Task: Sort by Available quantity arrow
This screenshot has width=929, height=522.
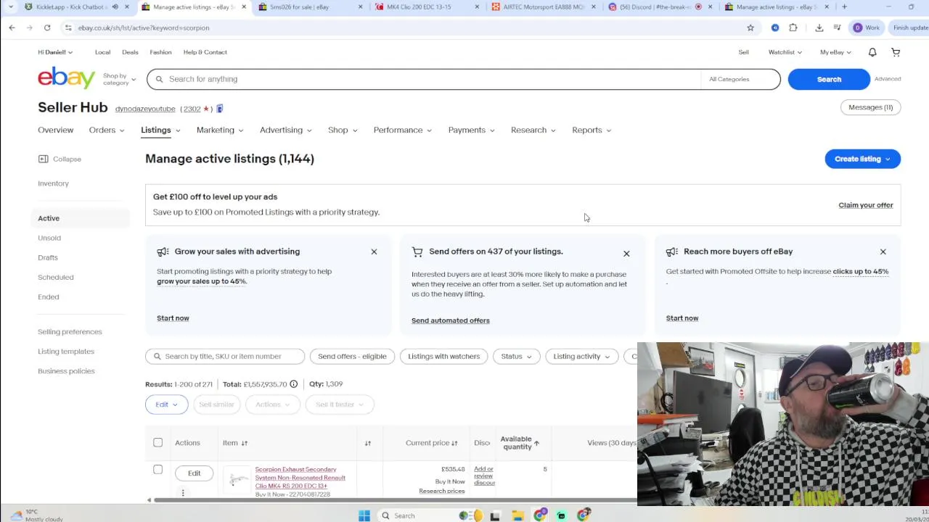Action: pyautogui.click(x=537, y=443)
